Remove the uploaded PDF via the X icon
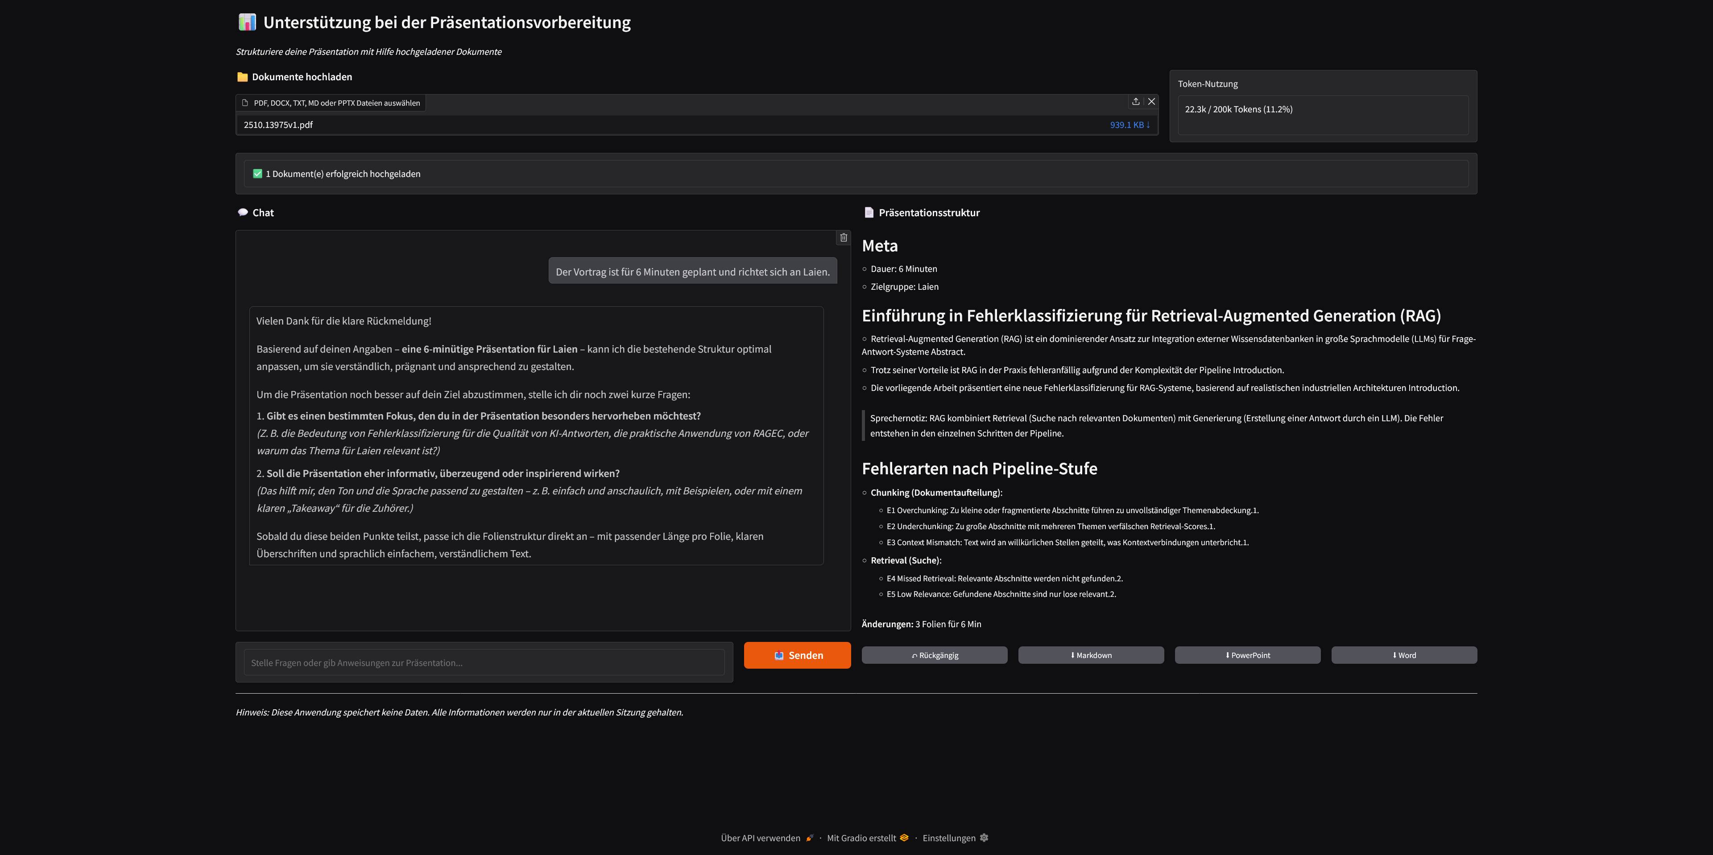 pyautogui.click(x=1151, y=101)
